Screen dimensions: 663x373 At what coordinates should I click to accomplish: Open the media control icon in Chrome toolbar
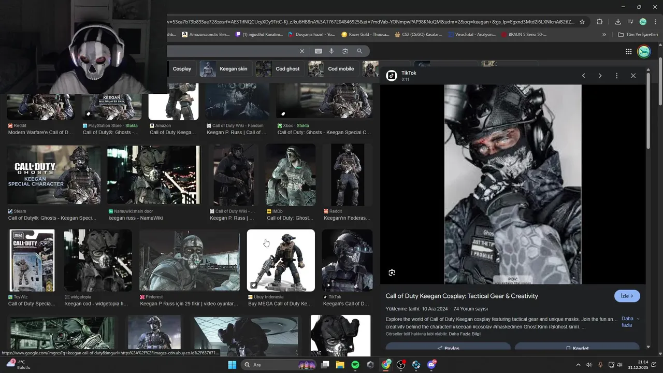(x=630, y=22)
